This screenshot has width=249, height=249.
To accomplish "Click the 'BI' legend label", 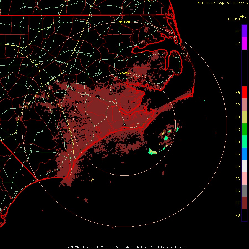I will click(x=237, y=203).
